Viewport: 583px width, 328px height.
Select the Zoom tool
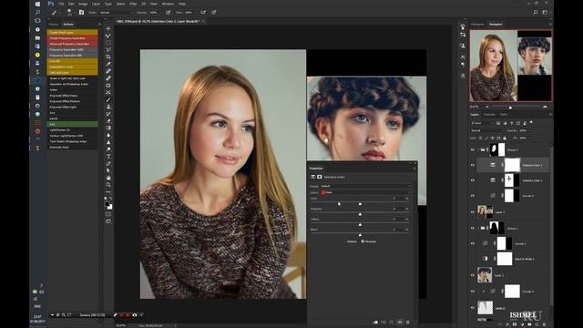[x=108, y=185]
